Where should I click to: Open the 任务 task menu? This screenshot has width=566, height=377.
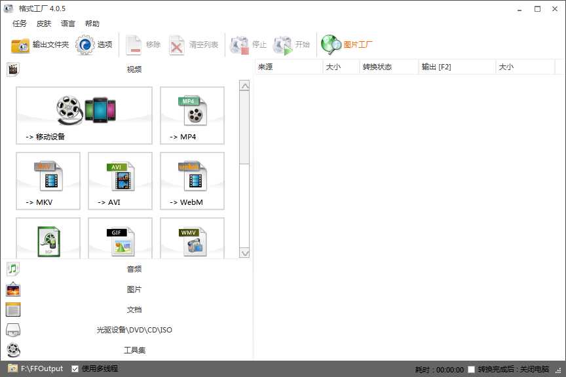(20, 24)
